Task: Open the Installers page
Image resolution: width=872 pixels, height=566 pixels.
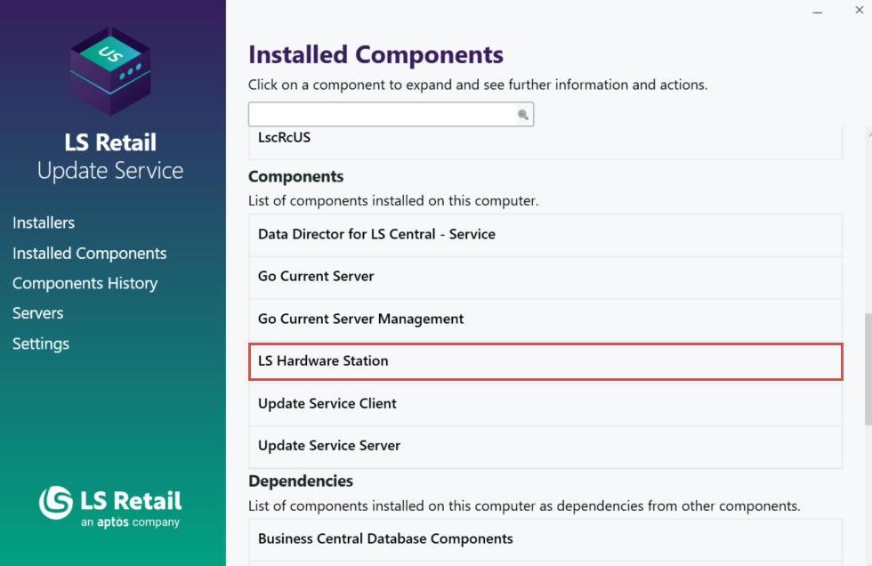Action: (44, 222)
